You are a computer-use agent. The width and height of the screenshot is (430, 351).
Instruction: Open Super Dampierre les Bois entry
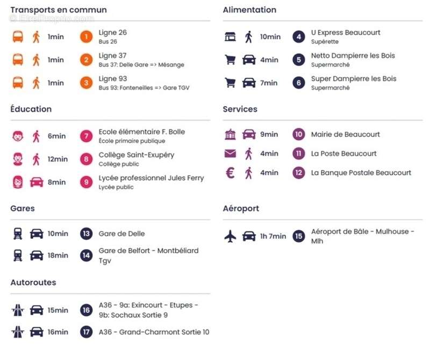[x=354, y=83]
